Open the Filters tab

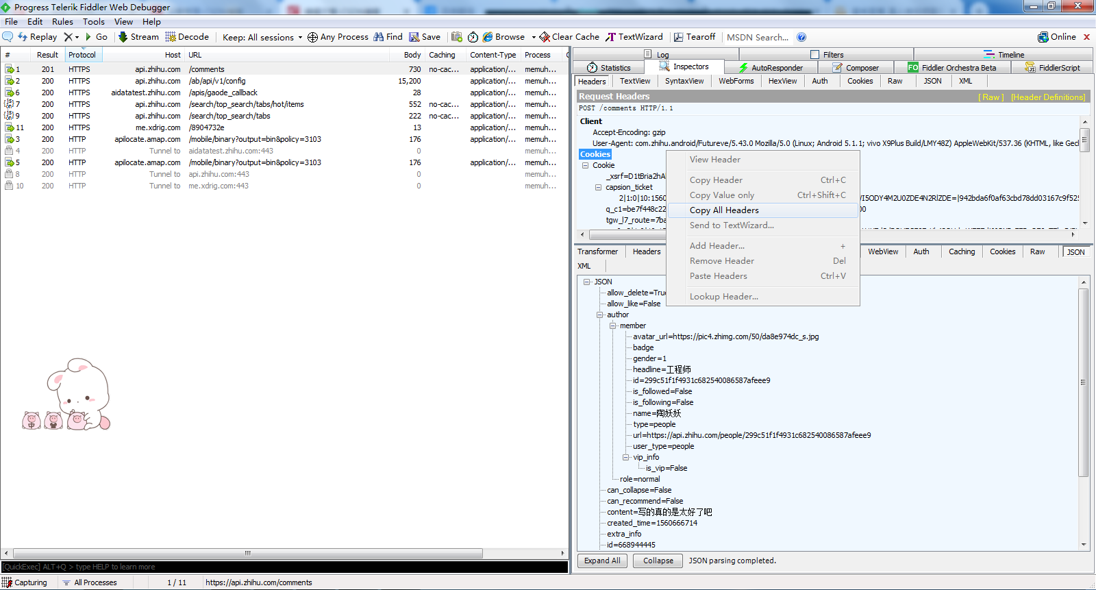coord(827,54)
